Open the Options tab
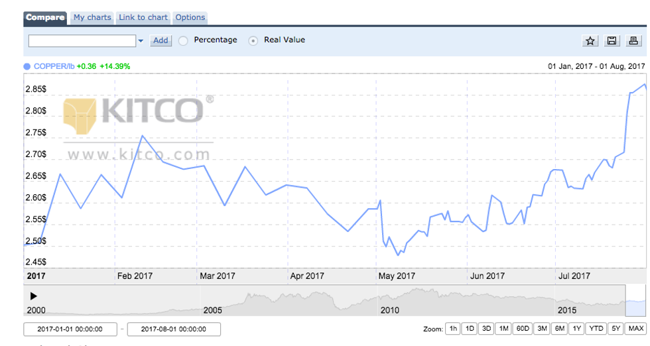This screenshot has width=650, height=346. click(190, 17)
